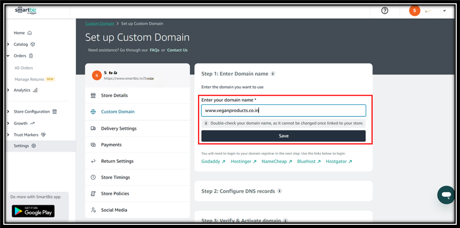Open Delivery Settings menu item

[119, 128]
